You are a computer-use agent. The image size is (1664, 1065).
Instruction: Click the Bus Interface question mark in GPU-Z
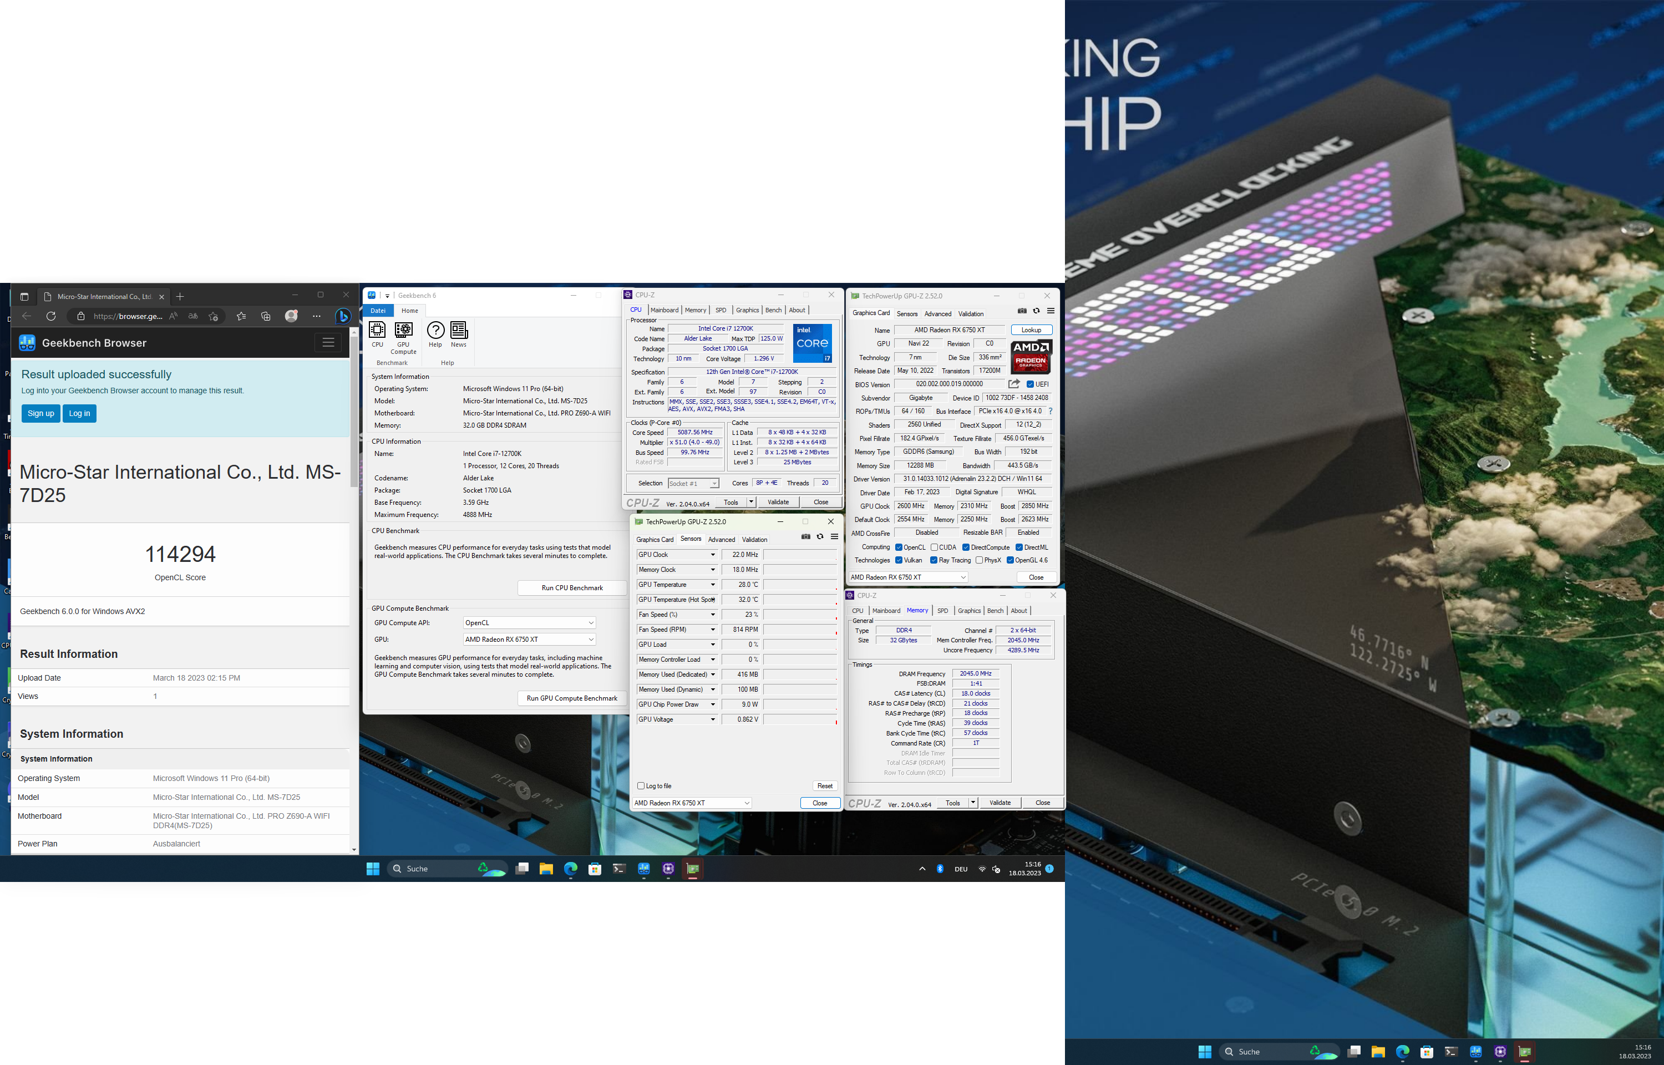point(1050,412)
